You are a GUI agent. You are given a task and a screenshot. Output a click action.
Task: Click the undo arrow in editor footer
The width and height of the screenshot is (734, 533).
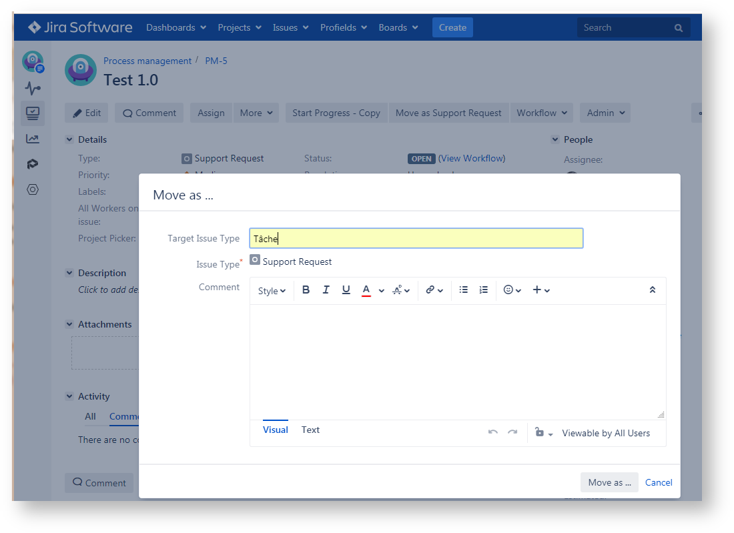coord(492,432)
